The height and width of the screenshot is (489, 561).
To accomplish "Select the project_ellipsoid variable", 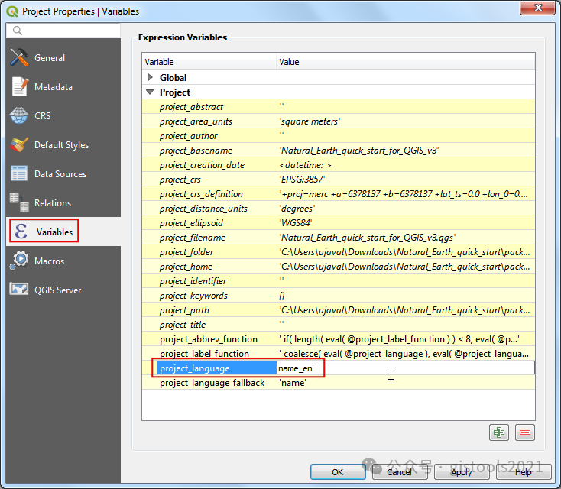I will pos(191,223).
